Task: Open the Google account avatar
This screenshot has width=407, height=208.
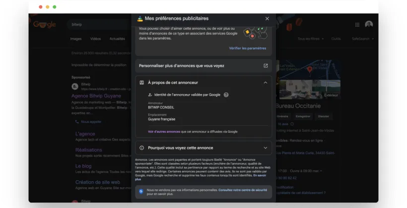Action: pos(369,24)
